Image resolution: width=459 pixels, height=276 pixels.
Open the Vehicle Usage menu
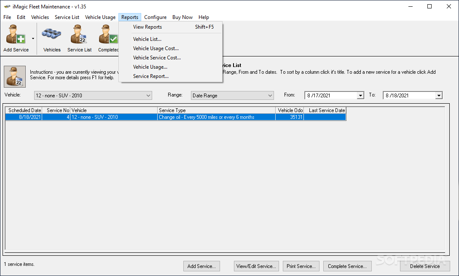[100, 17]
